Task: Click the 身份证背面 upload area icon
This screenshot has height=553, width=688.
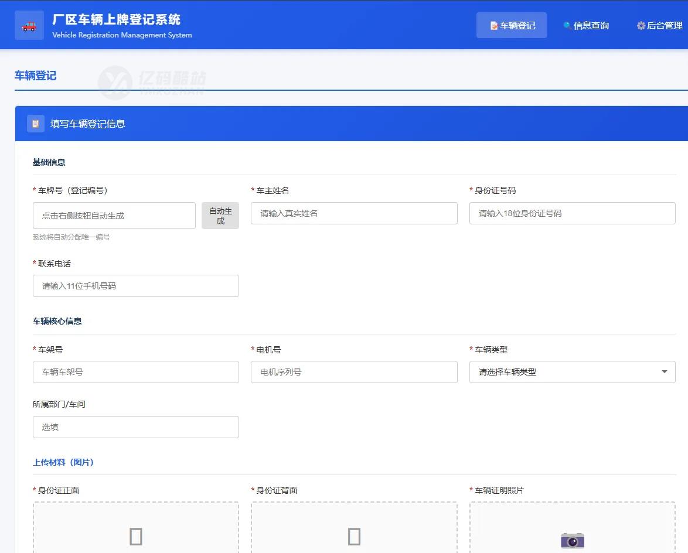Action: pos(354,537)
